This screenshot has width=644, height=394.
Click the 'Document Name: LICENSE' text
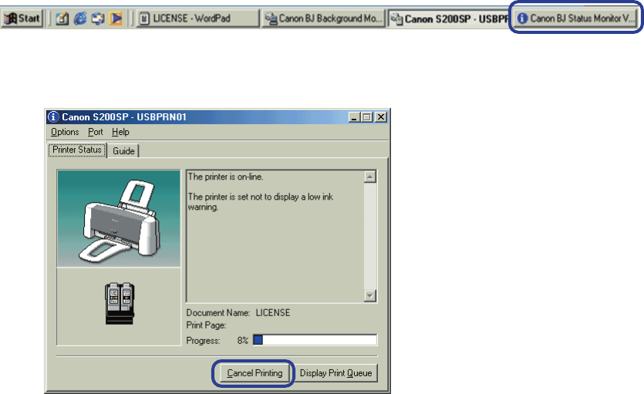tap(238, 313)
